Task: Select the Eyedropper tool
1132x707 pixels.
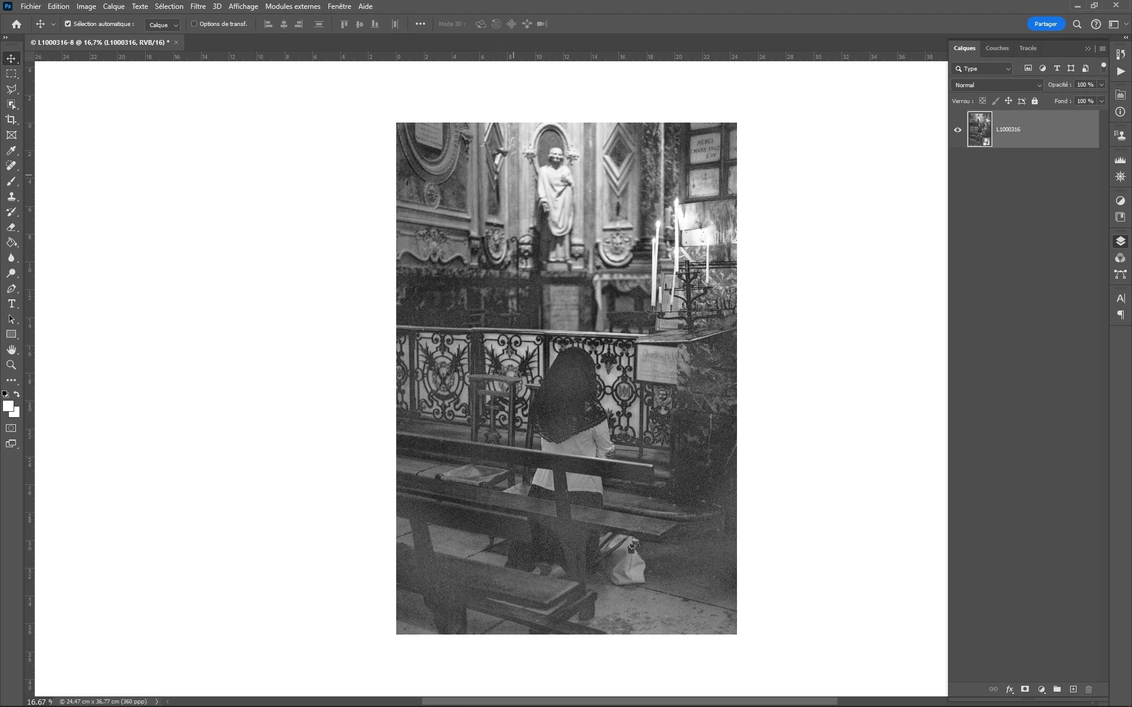Action: pos(11,150)
